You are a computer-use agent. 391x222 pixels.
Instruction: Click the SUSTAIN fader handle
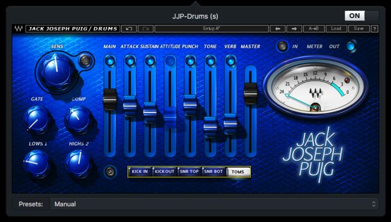click(150, 113)
